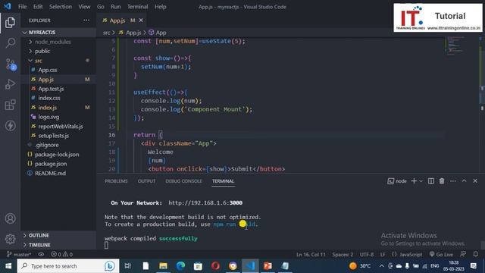
Task: Select the node terminal label
Action: [397, 181]
